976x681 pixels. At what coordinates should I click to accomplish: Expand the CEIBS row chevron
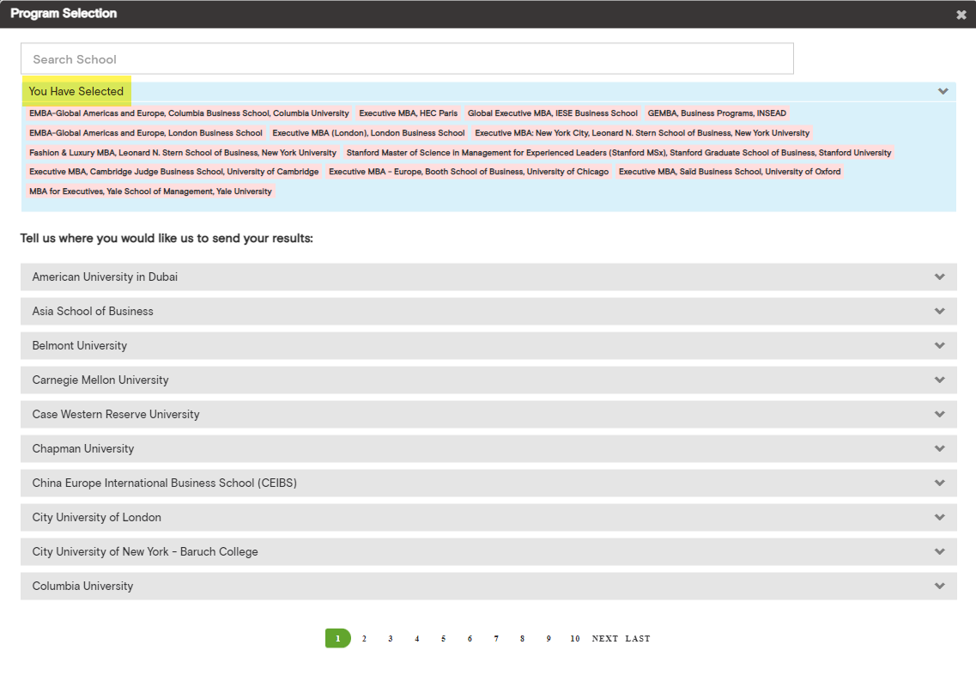tap(939, 483)
